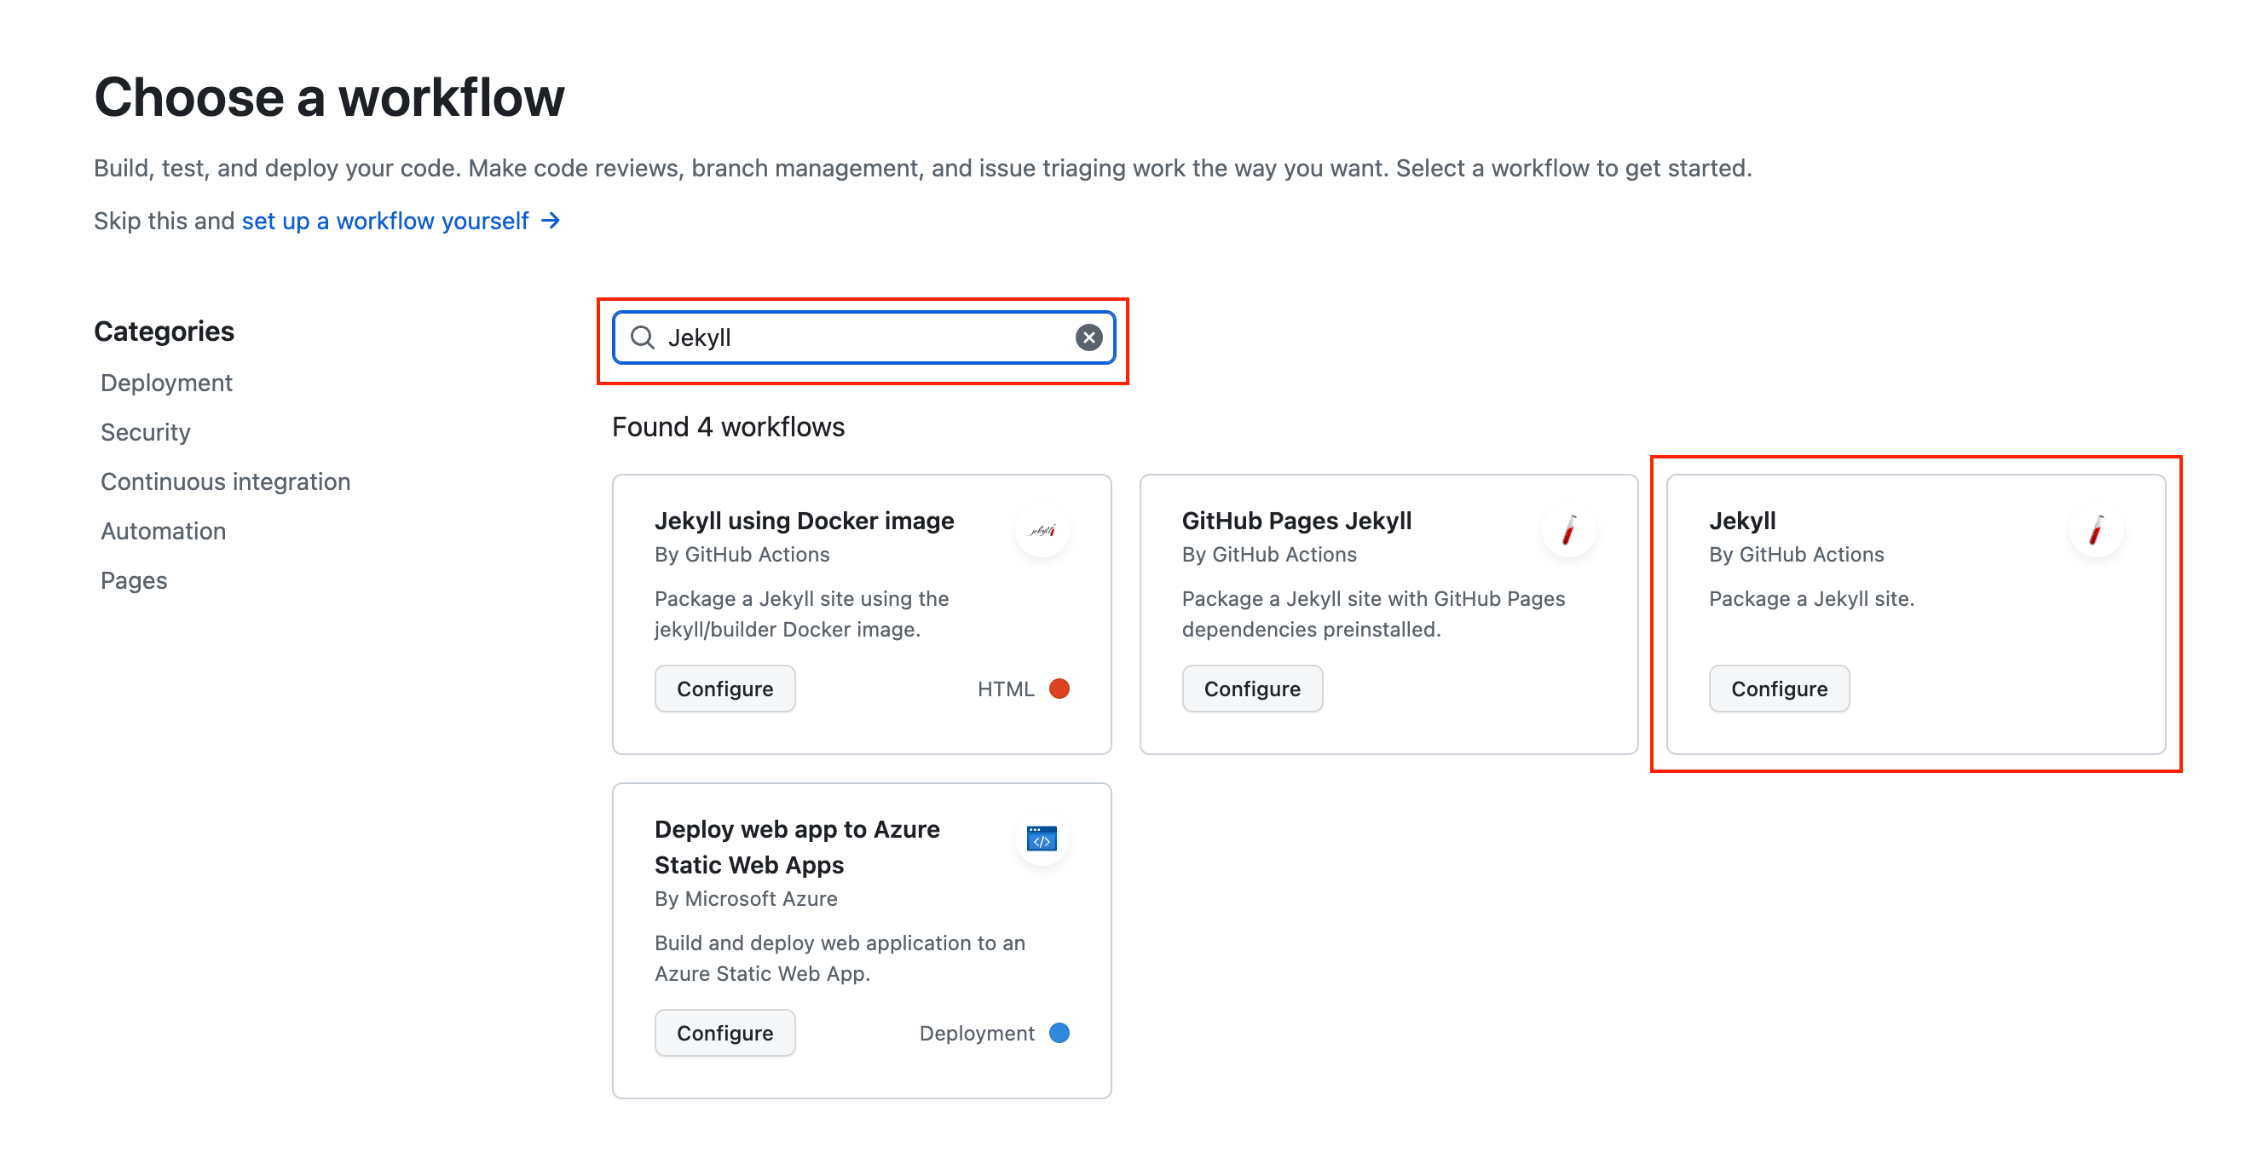
Task: Open set up a workflow yourself link
Action: coord(385,221)
